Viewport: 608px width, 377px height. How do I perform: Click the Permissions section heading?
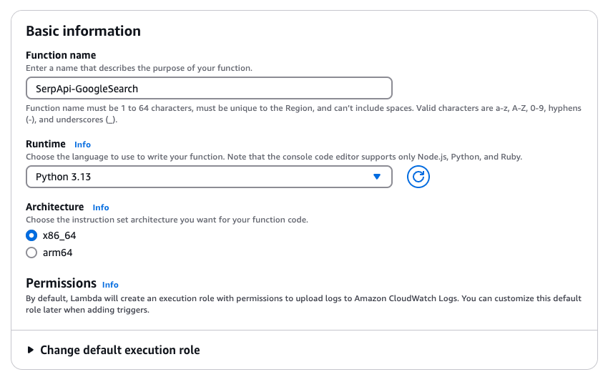tap(61, 283)
